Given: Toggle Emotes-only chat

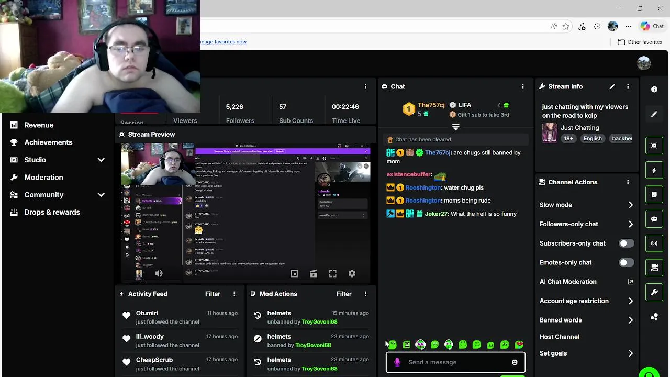Looking at the screenshot, I should pos(626,262).
